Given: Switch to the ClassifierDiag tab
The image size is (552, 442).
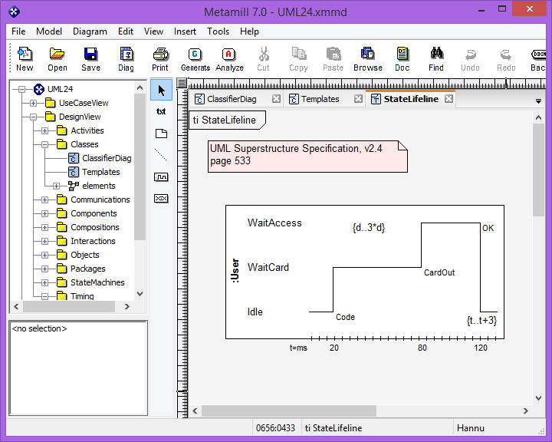Looking at the screenshot, I should click(231, 99).
